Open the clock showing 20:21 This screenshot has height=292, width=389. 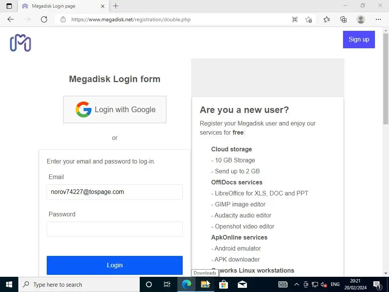click(x=355, y=284)
